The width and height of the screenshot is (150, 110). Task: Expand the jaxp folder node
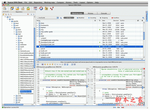tap(14, 96)
